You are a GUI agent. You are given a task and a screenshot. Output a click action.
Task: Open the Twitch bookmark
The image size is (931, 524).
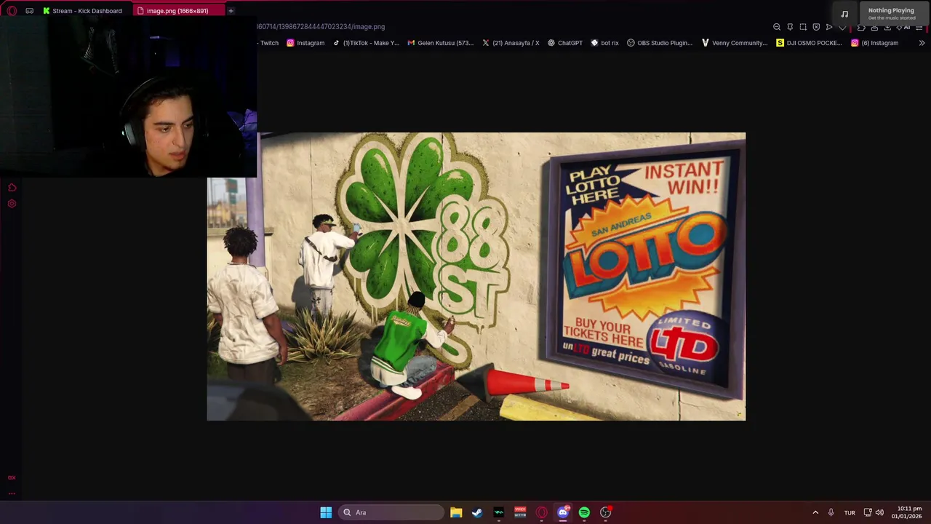click(268, 43)
